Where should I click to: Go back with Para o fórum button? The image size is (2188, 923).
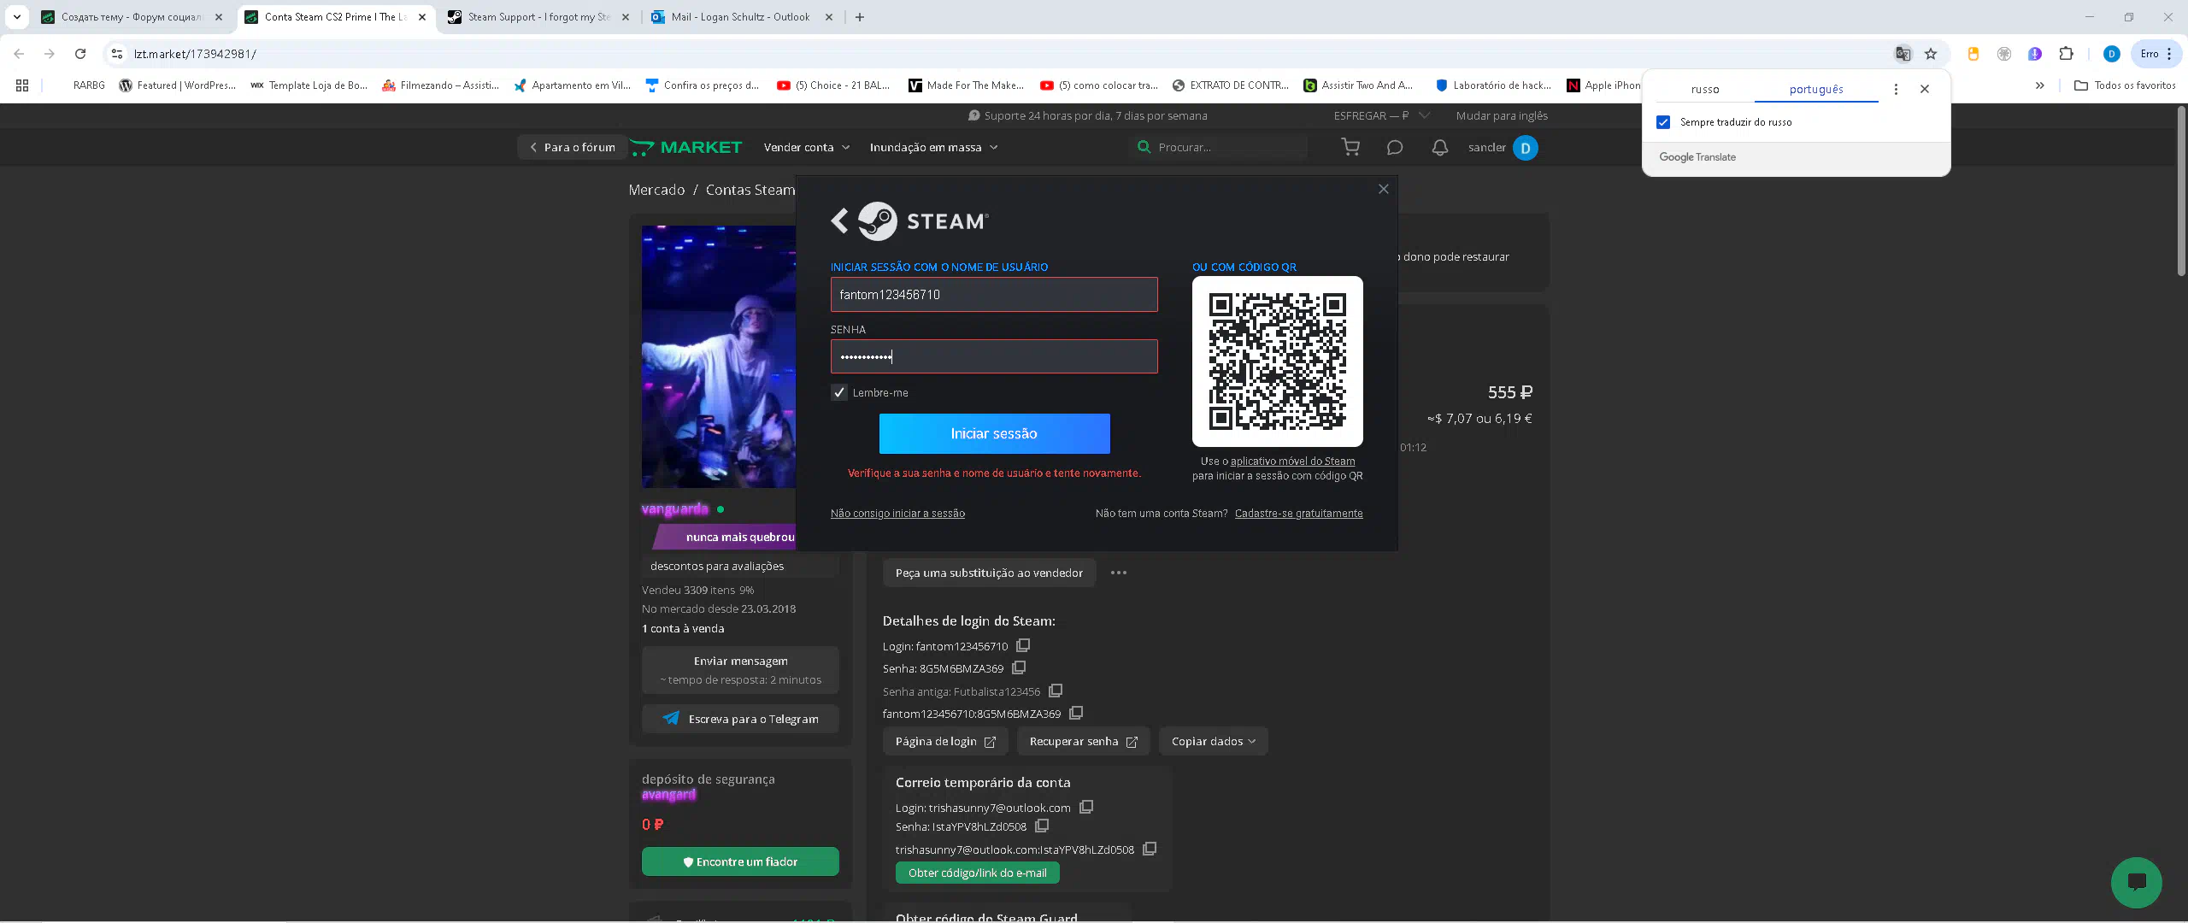point(571,147)
